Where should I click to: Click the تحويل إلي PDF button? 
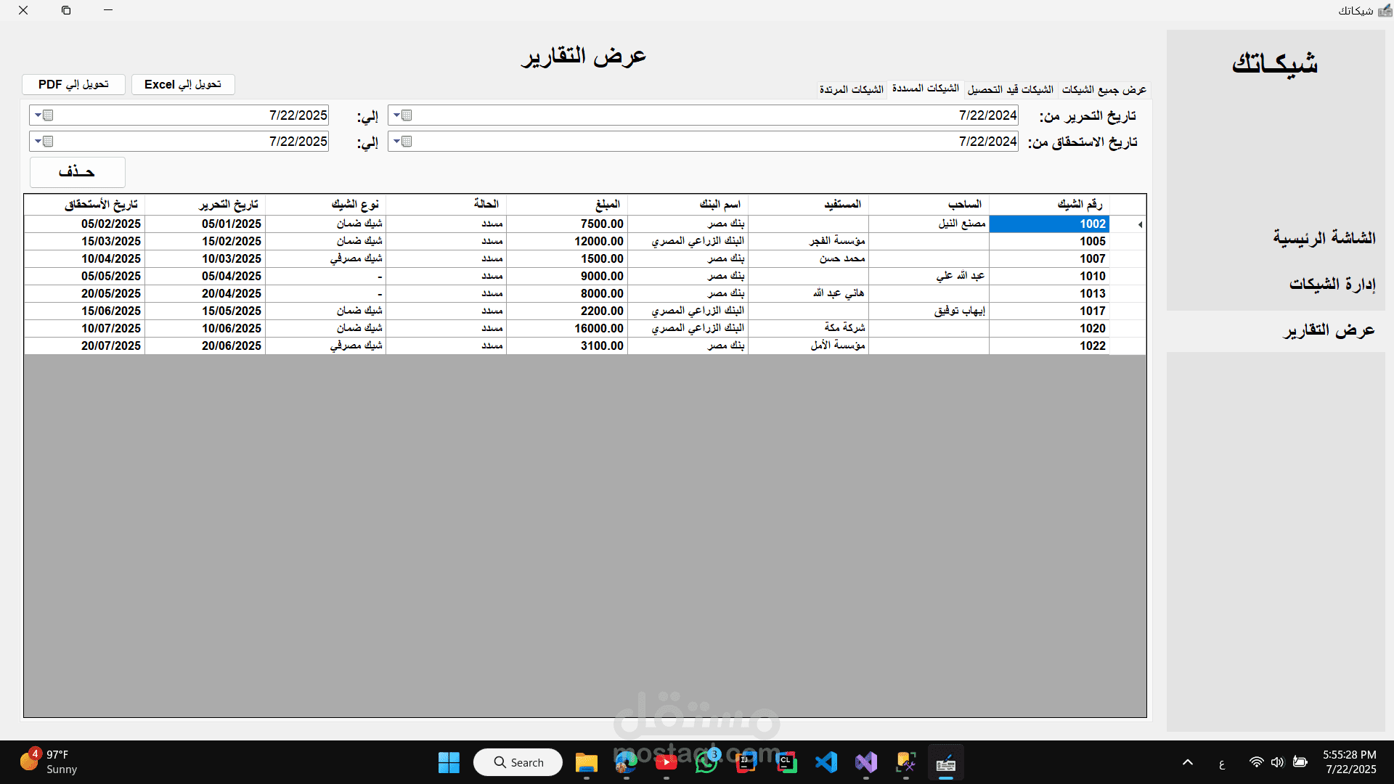73,84
